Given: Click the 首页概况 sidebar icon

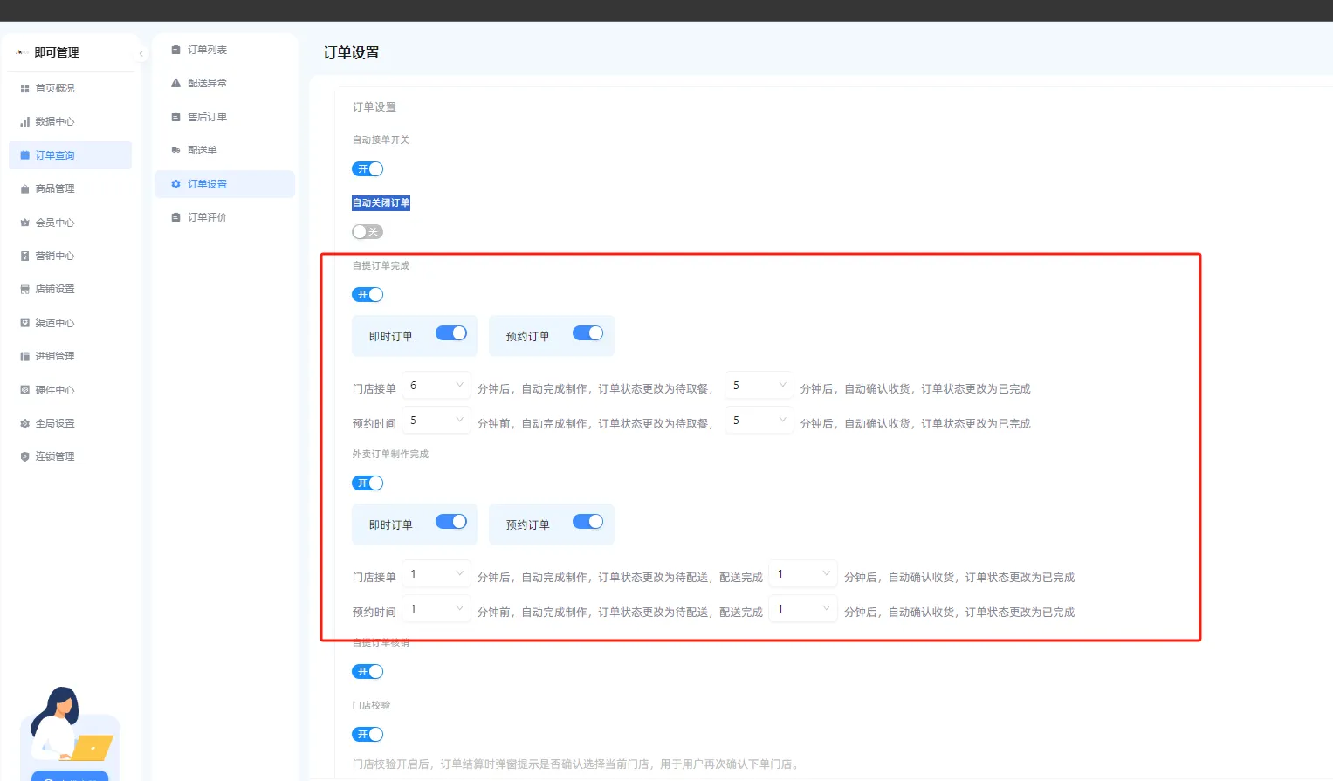Looking at the screenshot, I should tap(25, 88).
